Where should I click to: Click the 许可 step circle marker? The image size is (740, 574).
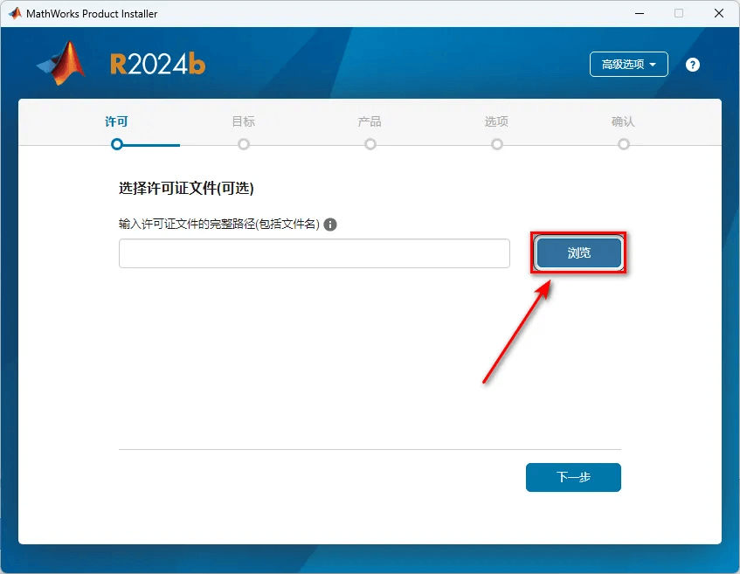tap(117, 144)
